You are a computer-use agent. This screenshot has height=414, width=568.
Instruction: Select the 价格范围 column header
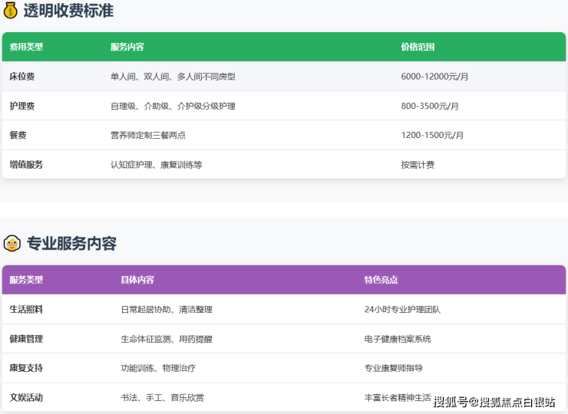pos(418,47)
